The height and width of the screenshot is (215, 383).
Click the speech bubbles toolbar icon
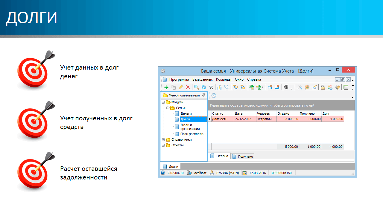pyautogui.click(x=227, y=87)
